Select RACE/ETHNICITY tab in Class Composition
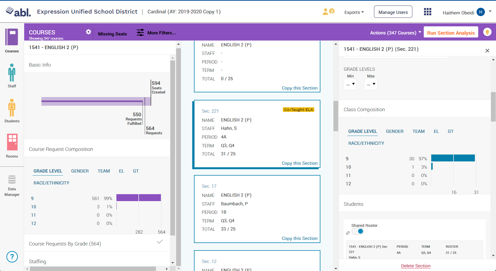This screenshot has height=271, width=496. [x=366, y=143]
